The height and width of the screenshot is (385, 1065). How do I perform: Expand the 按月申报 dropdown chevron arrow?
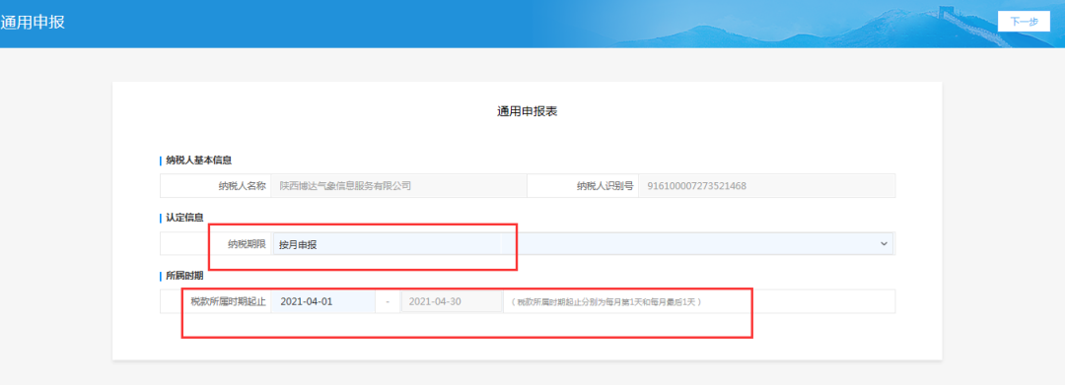pyautogui.click(x=883, y=244)
